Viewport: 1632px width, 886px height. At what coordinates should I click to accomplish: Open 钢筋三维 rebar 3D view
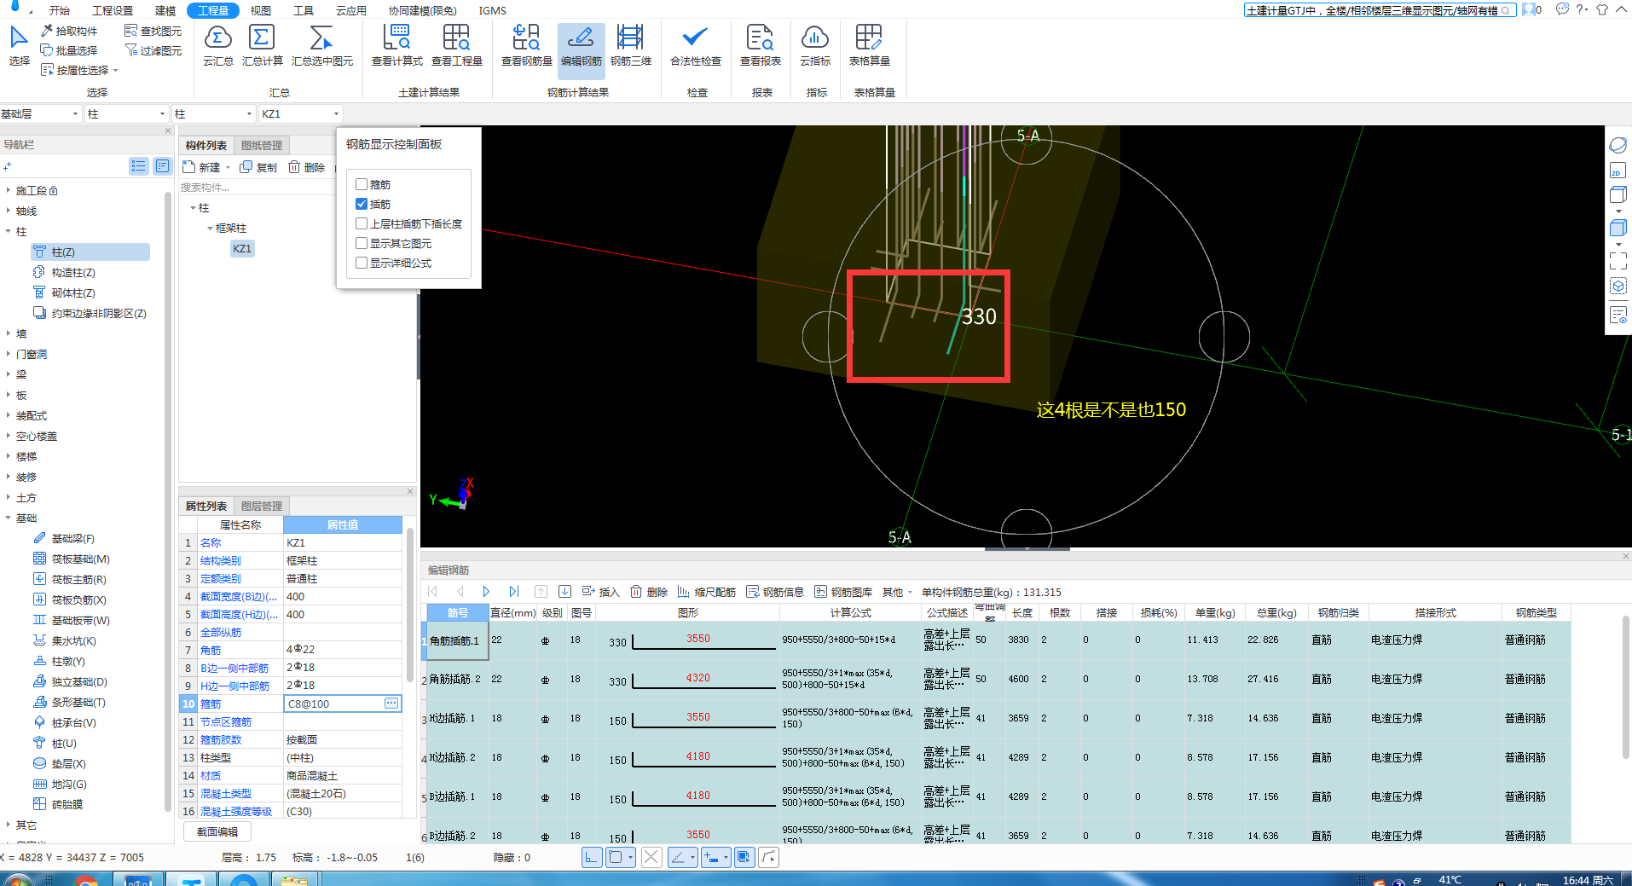630,45
